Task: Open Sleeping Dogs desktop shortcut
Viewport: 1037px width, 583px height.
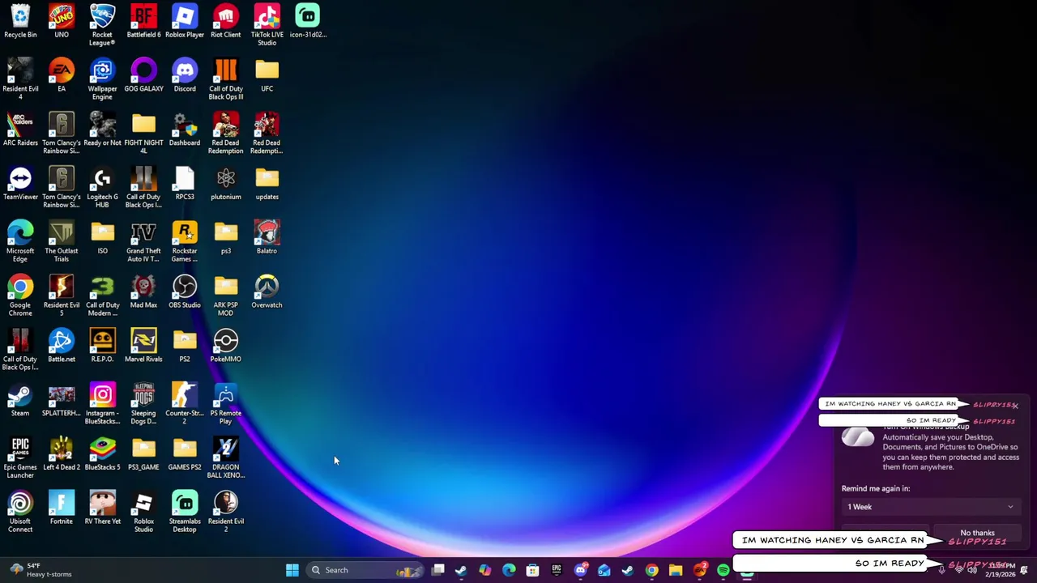Action: point(143,404)
